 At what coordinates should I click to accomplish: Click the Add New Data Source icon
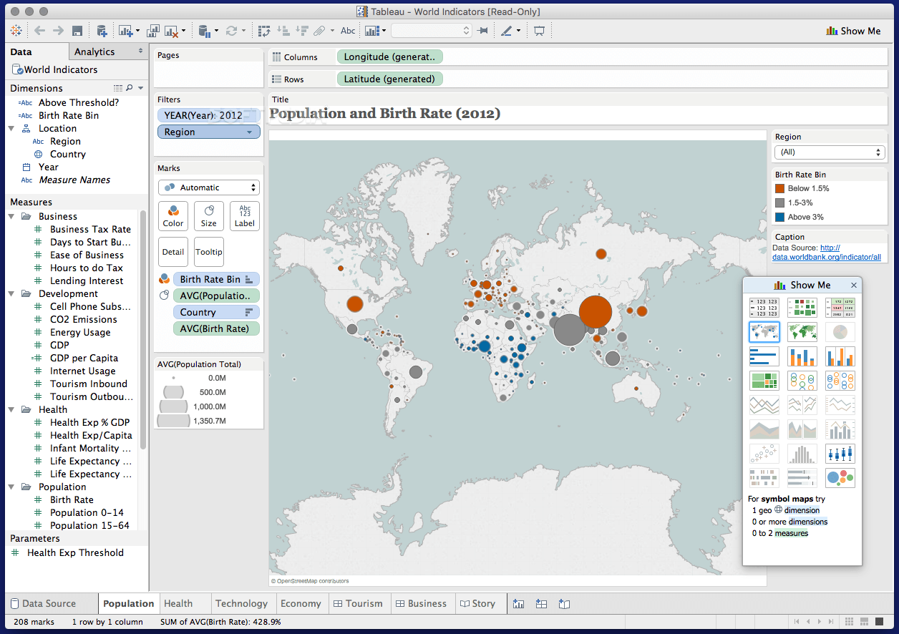101,31
